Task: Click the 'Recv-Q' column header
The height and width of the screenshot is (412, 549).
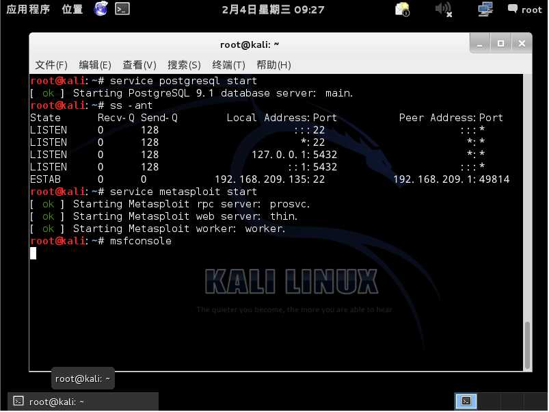Action: [116, 118]
